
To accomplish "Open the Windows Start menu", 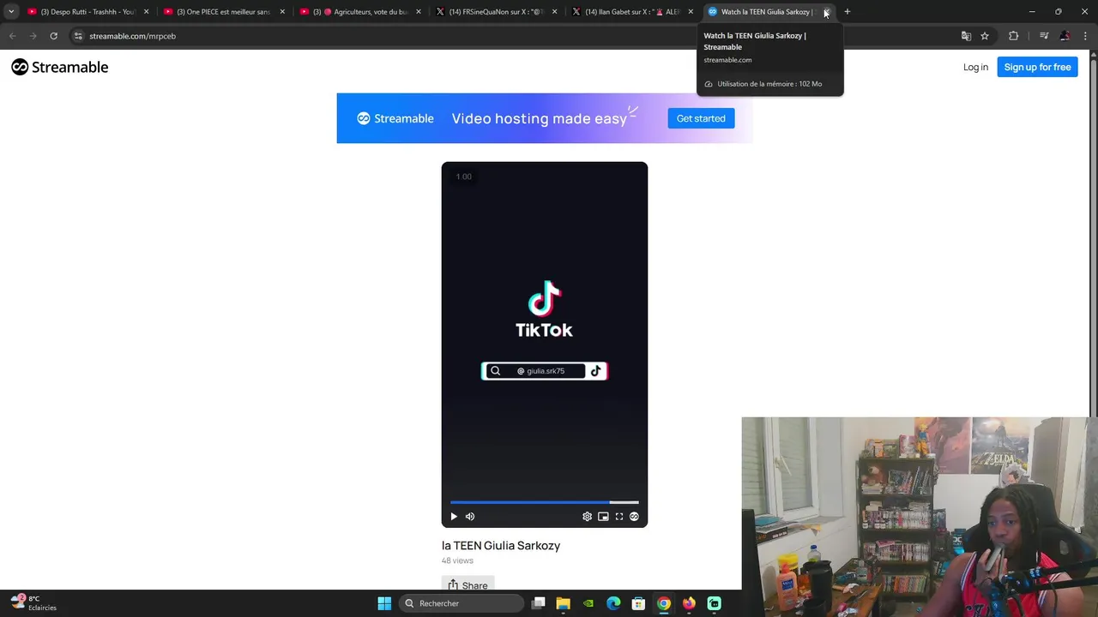I will point(384,603).
